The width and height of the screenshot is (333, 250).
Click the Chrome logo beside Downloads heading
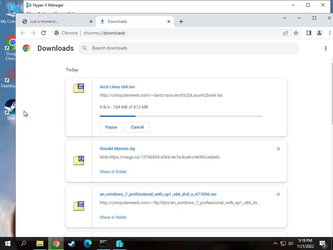tap(26, 48)
